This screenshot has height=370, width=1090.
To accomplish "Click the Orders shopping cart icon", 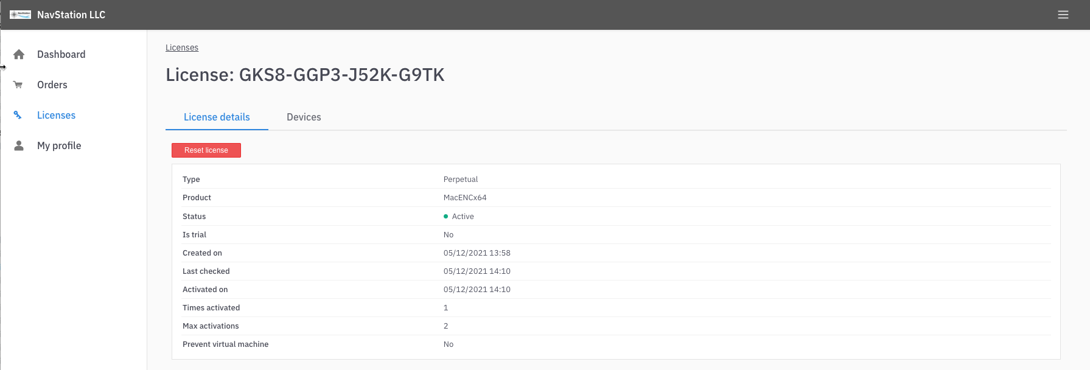I will 18,85.
